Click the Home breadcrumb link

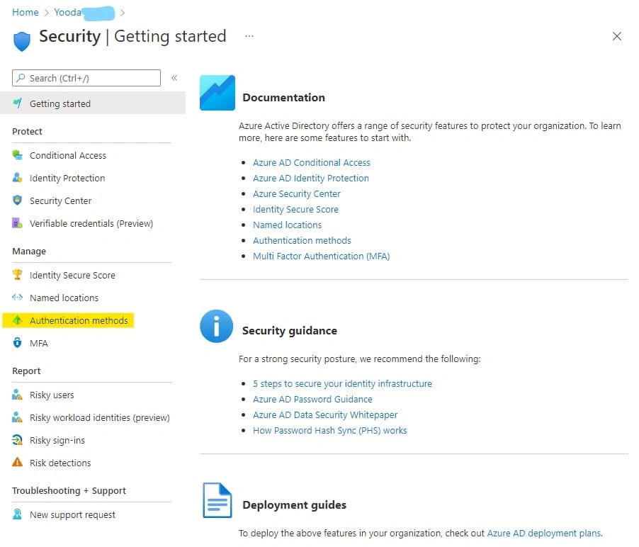tap(26, 12)
